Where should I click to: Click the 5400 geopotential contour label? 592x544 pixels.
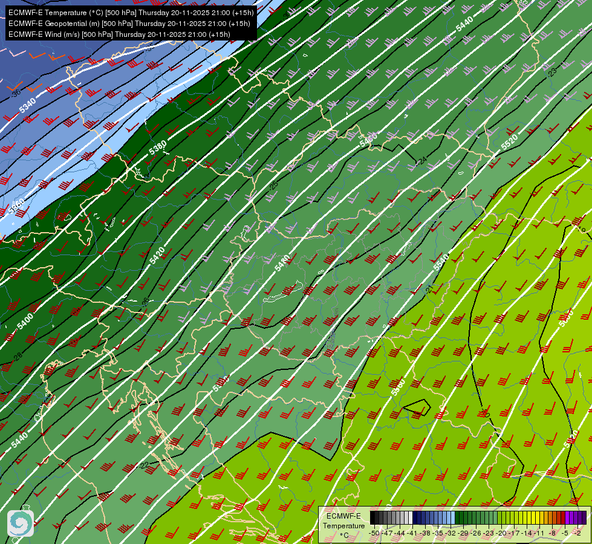pos(25,322)
